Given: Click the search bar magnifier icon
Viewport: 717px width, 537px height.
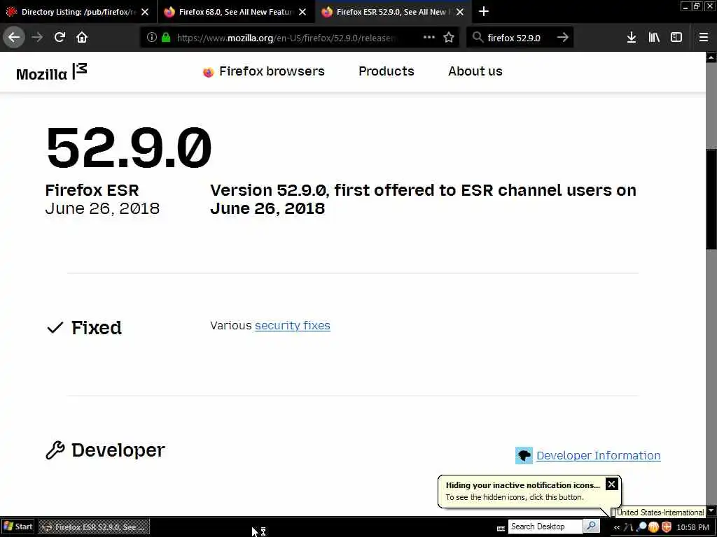Looking at the screenshot, I should pos(478,38).
